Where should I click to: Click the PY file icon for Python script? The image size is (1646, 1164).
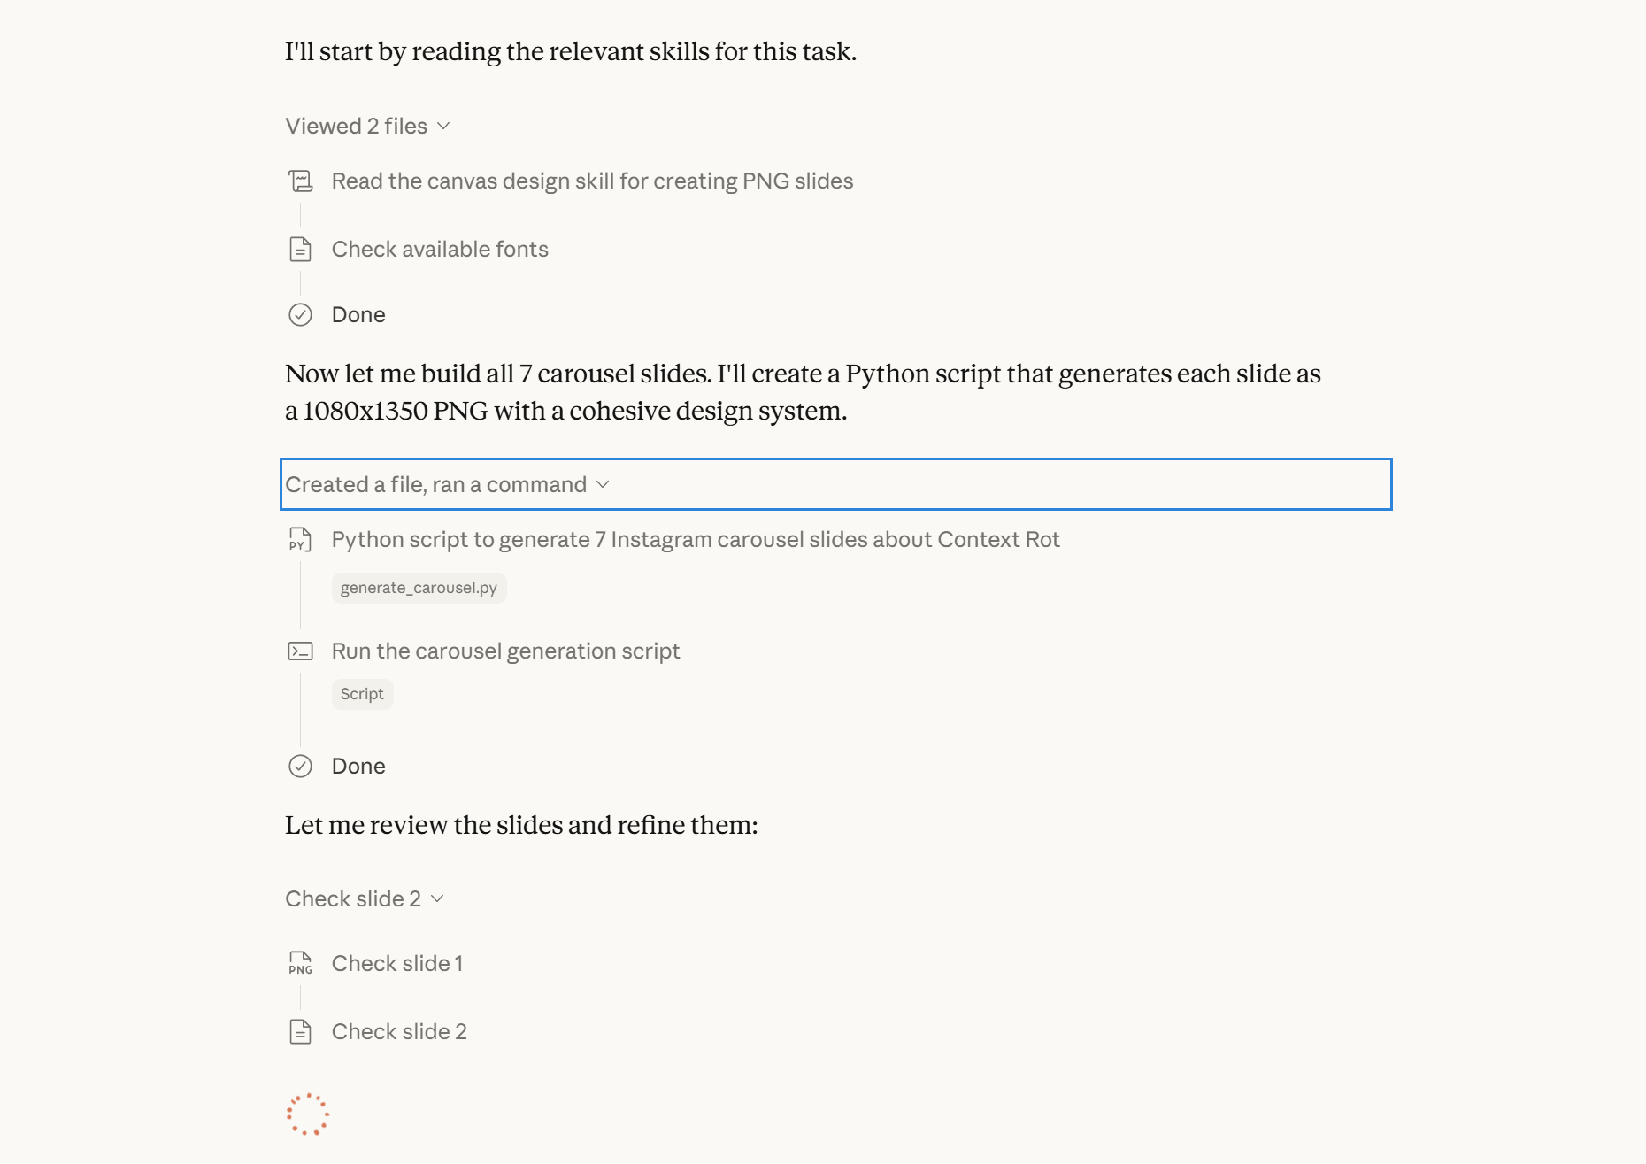click(x=301, y=540)
